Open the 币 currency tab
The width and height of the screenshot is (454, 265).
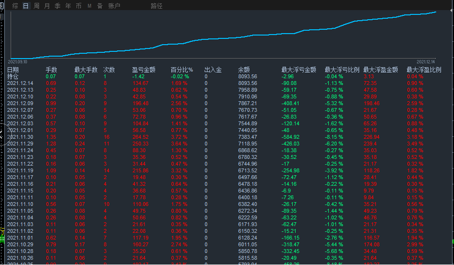[x=78, y=6]
